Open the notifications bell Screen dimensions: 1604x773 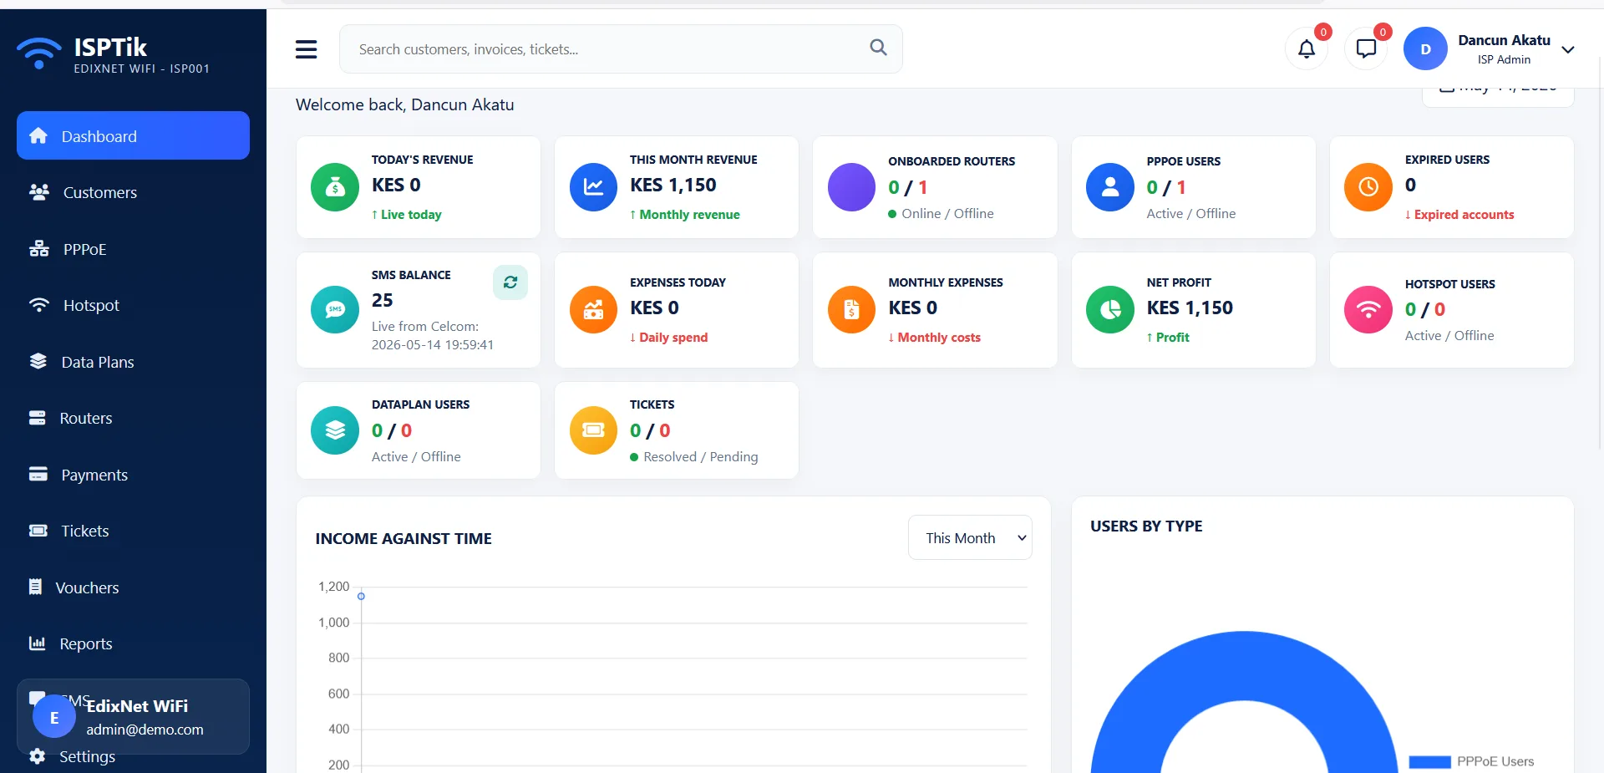click(x=1307, y=49)
